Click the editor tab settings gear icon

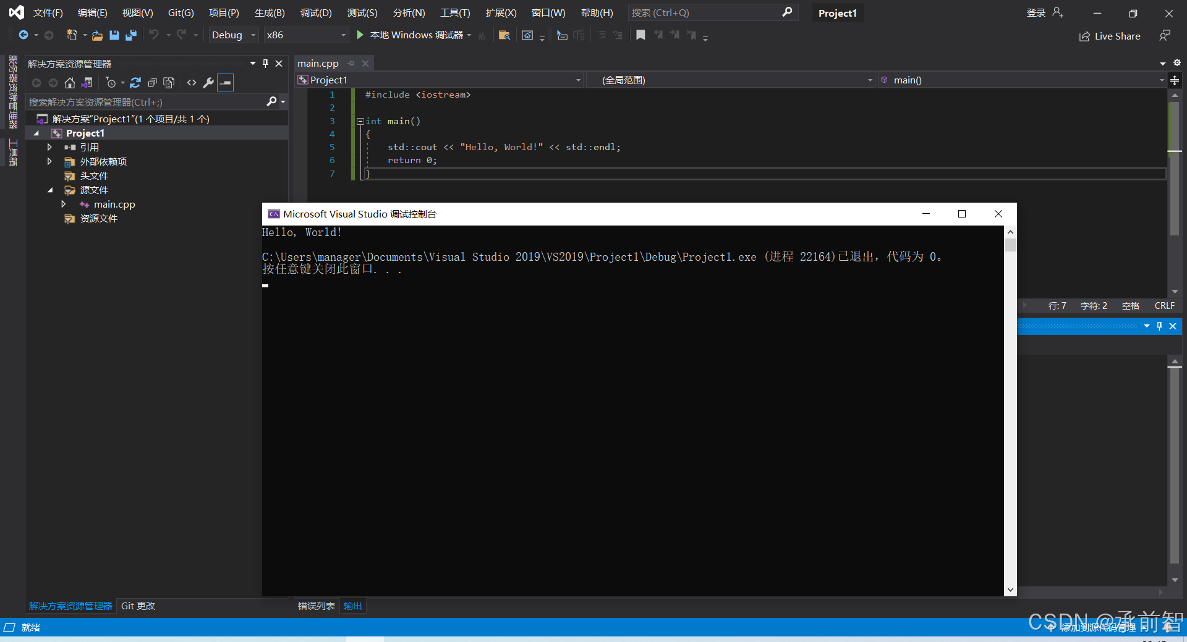1176,62
